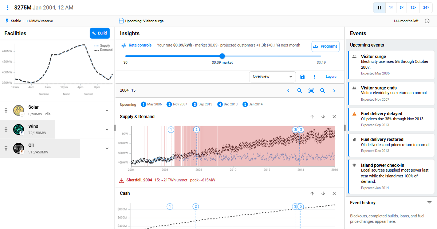Expand the Solar facility row

tap(107, 111)
